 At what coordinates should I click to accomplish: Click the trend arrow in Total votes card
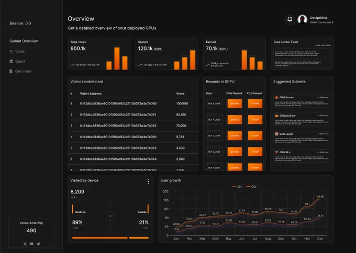[72, 65]
